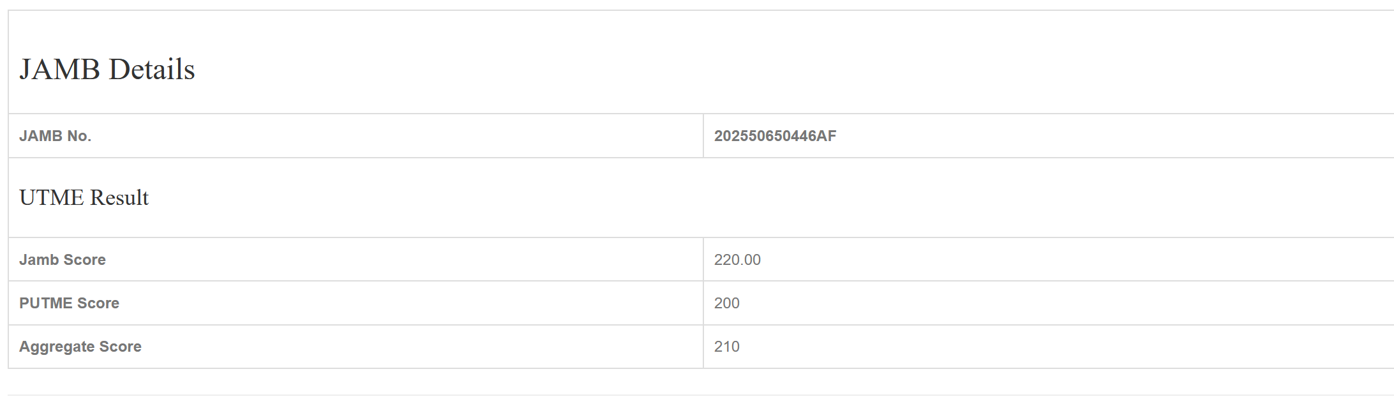
Task: Select the Jamb Score row label
Action: tap(63, 260)
